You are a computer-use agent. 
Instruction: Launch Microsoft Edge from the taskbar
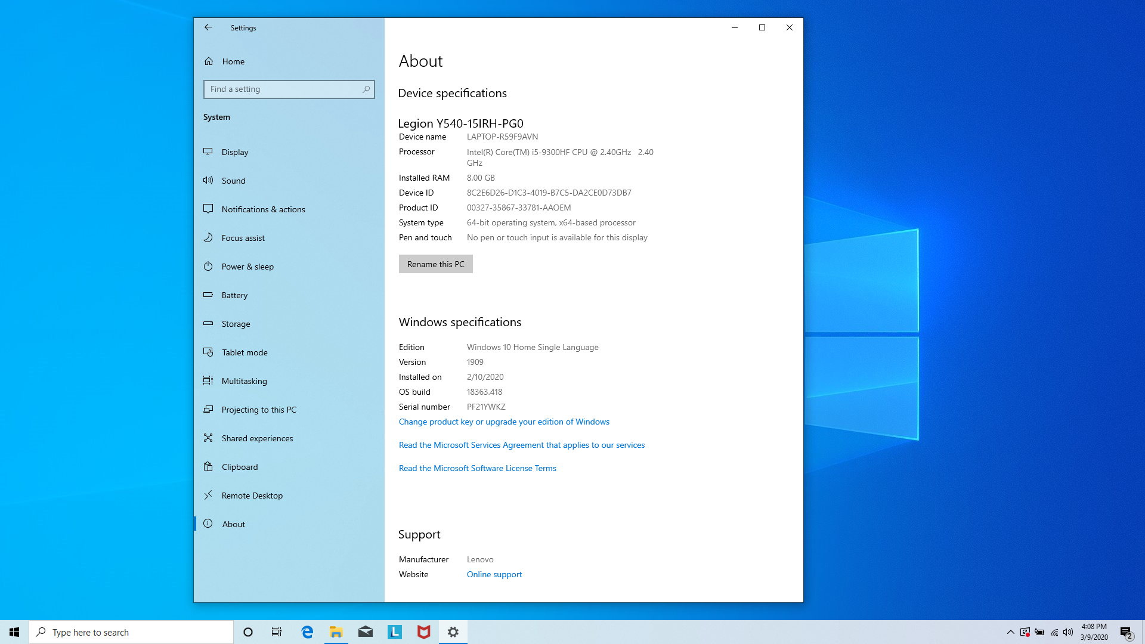click(307, 632)
